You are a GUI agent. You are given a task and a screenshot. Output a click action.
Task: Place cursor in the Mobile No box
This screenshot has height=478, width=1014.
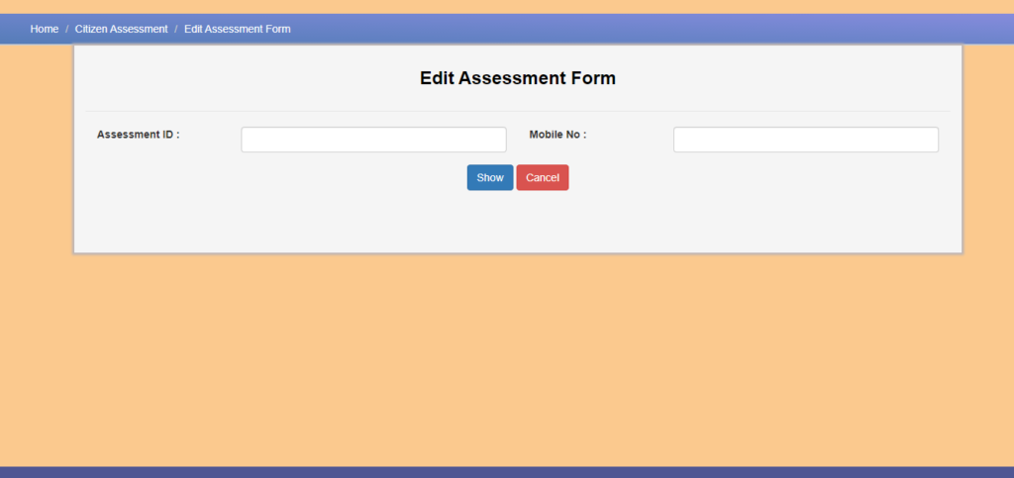coord(806,140)
